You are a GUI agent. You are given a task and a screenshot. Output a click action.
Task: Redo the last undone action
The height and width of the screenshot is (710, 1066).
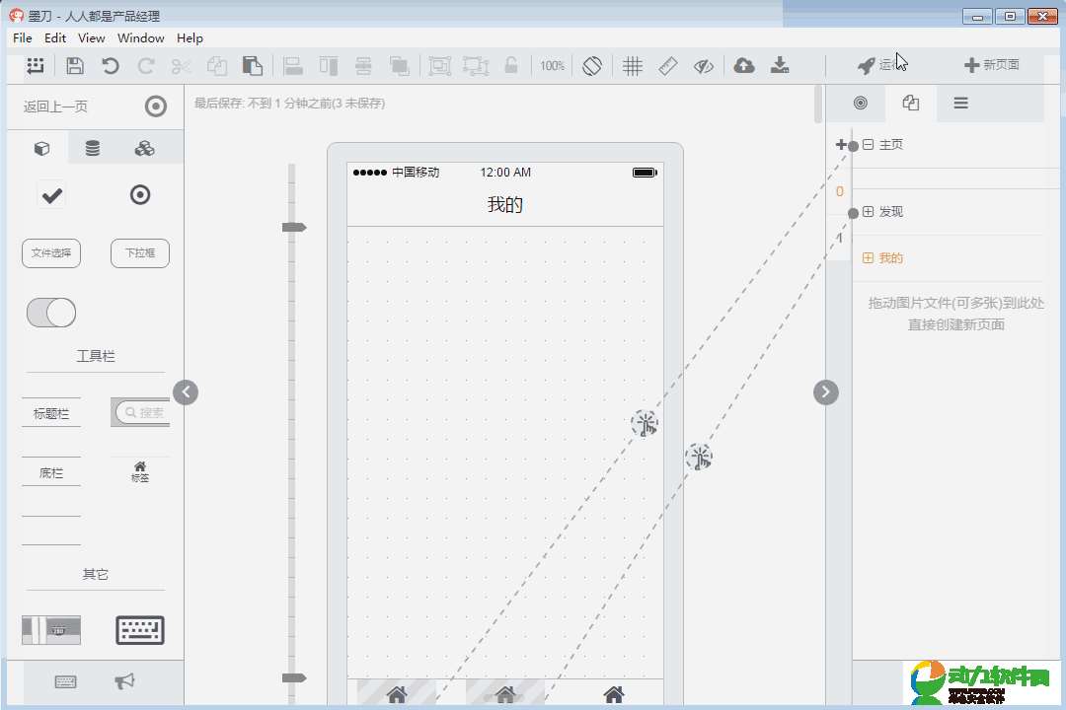tap(145, 66)
